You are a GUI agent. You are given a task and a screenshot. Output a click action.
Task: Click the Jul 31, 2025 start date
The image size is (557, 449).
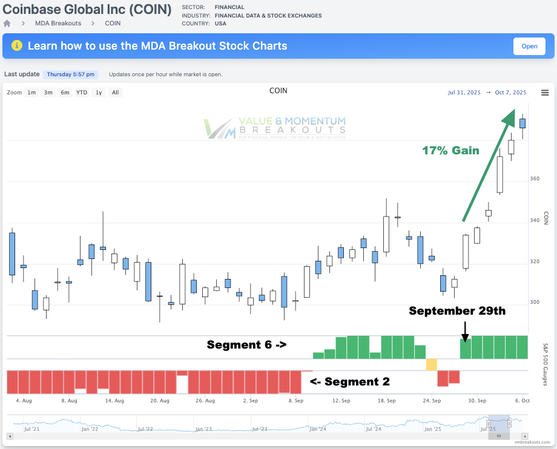coord(463,92)
